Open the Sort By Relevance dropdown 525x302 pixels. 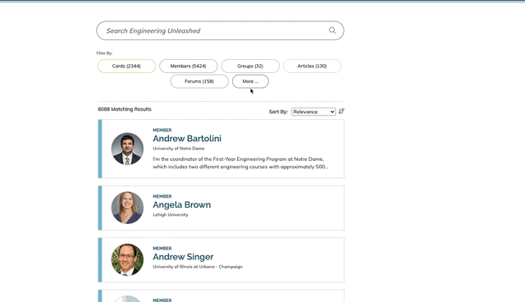pos(313,112)
